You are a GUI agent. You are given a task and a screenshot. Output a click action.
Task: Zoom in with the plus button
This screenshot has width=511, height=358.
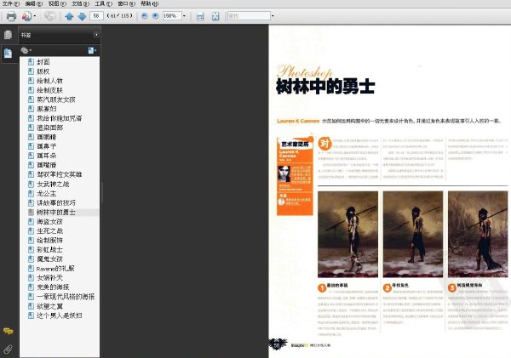[x=156, y=15]
